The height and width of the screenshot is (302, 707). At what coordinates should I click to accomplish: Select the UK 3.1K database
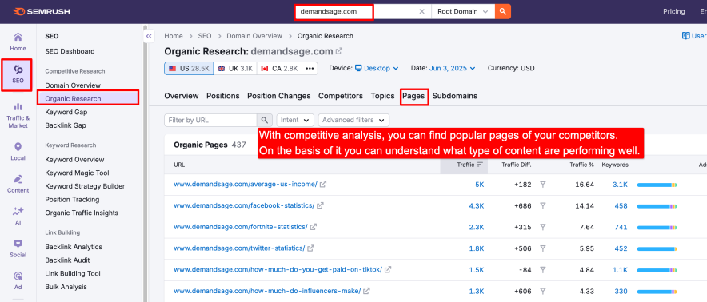pyautogui.click(x=235, y=69)
